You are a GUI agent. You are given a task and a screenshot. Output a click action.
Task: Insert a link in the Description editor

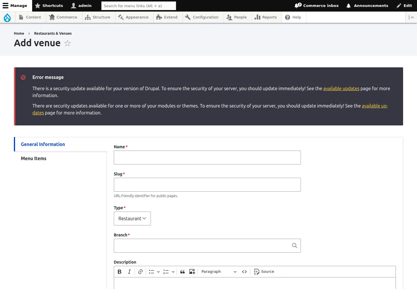[140, 272]
